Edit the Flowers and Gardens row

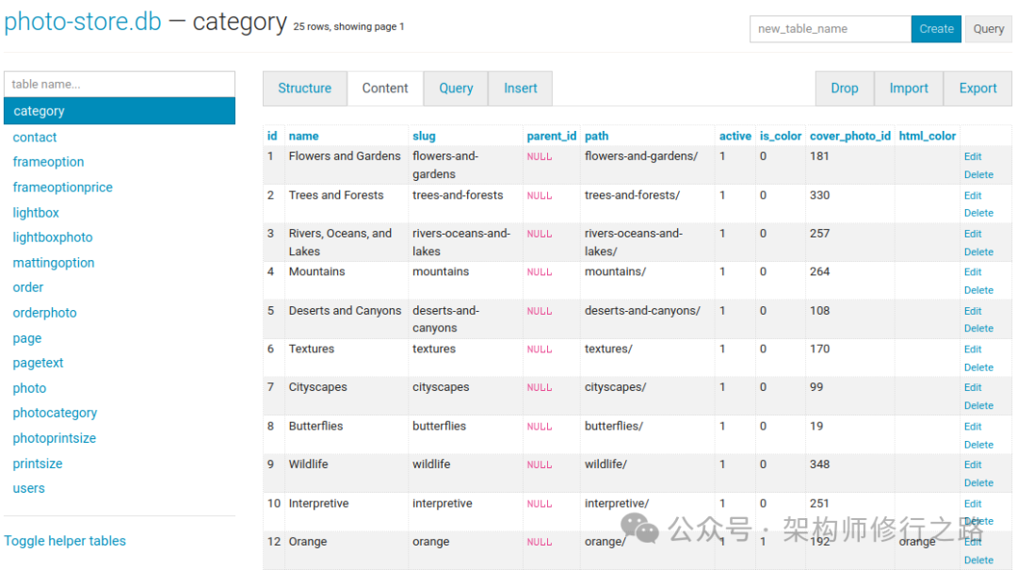click(973, 156)
